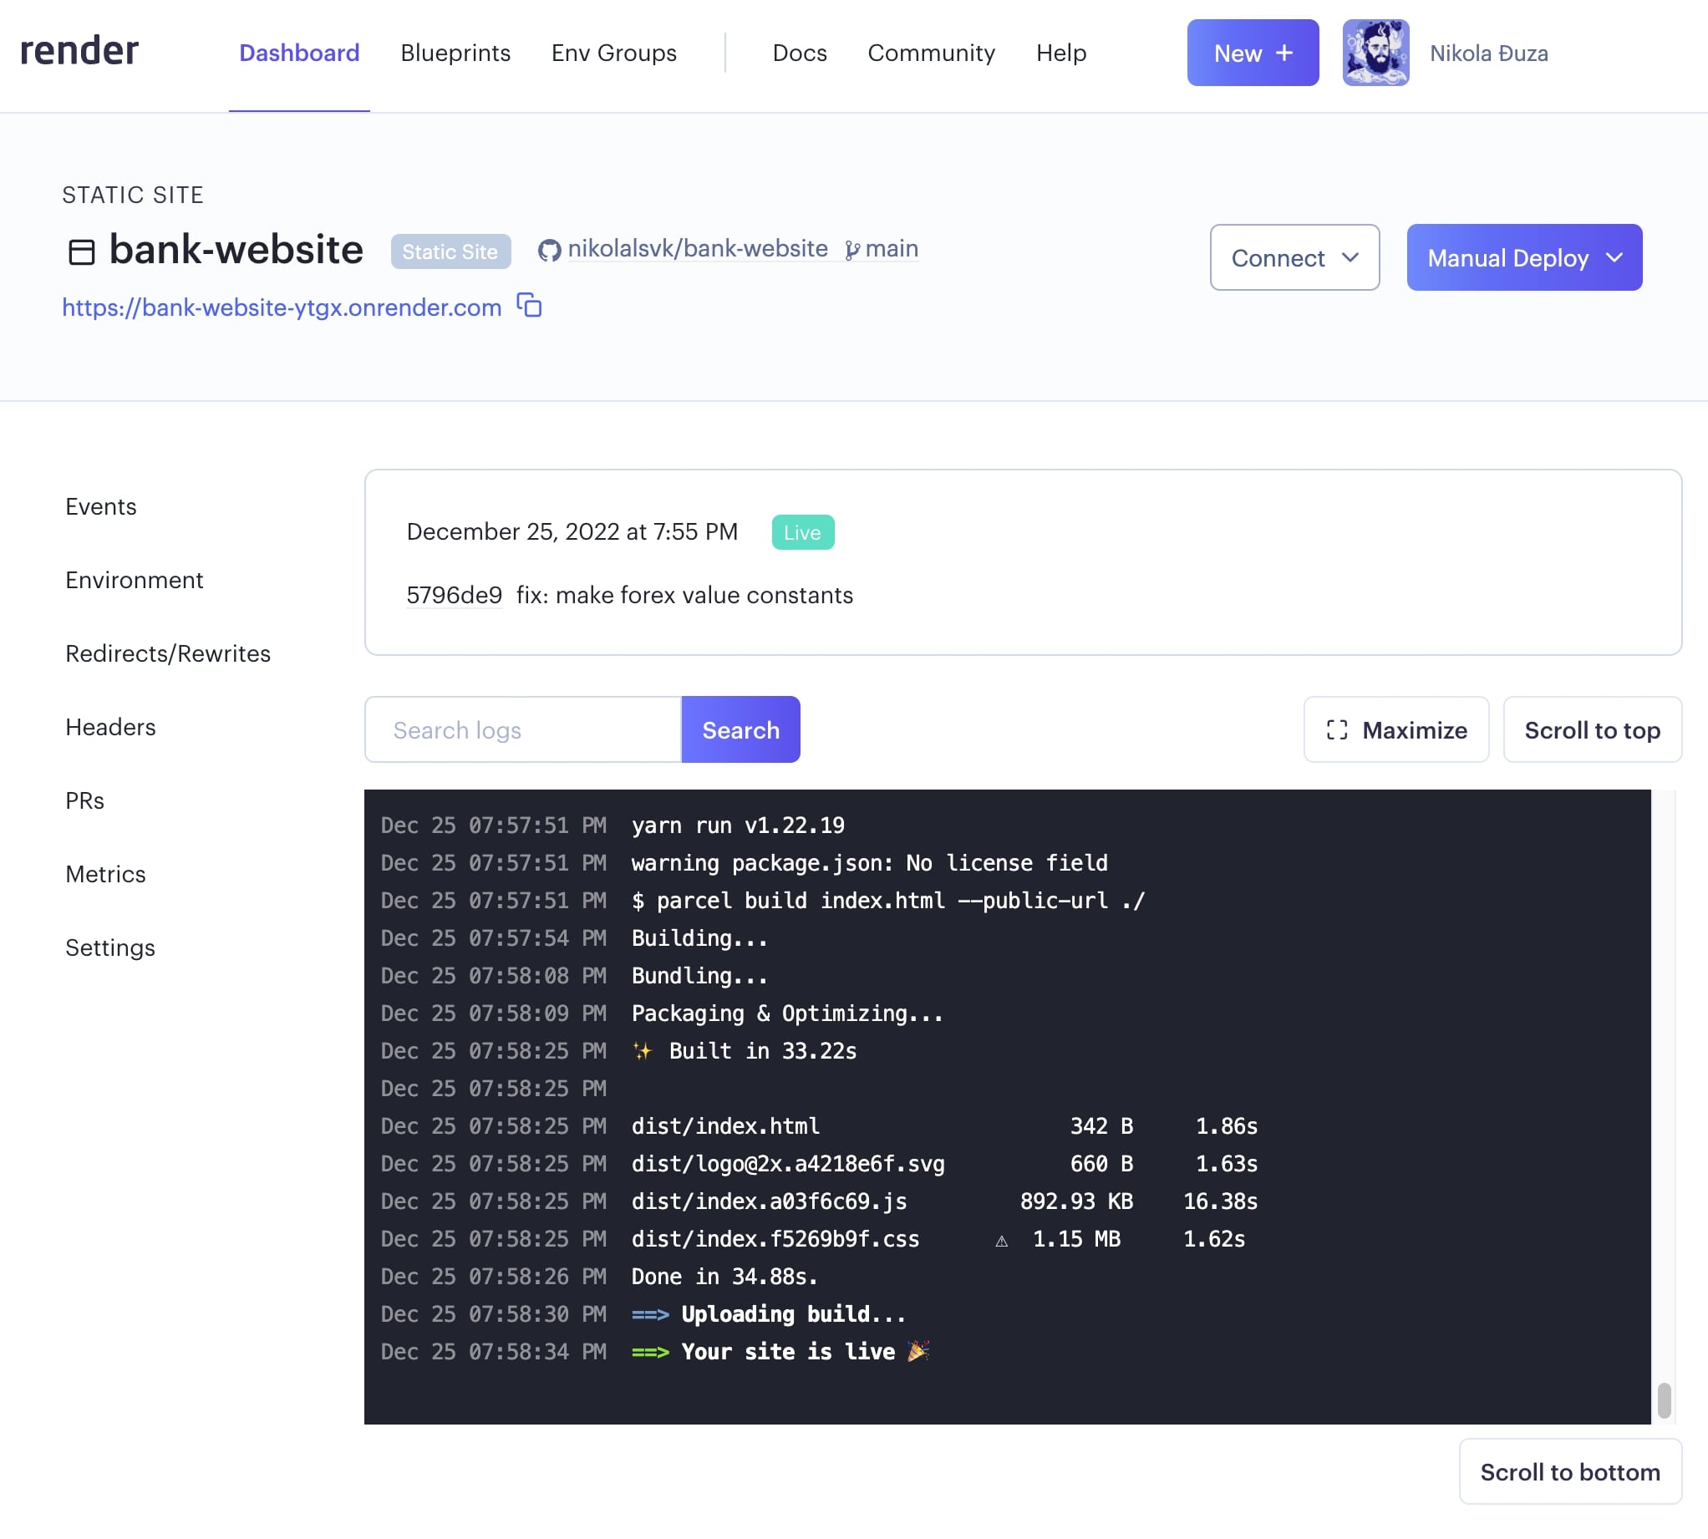
Task: Copy site URL with clipboard icon
Action: 529,305
